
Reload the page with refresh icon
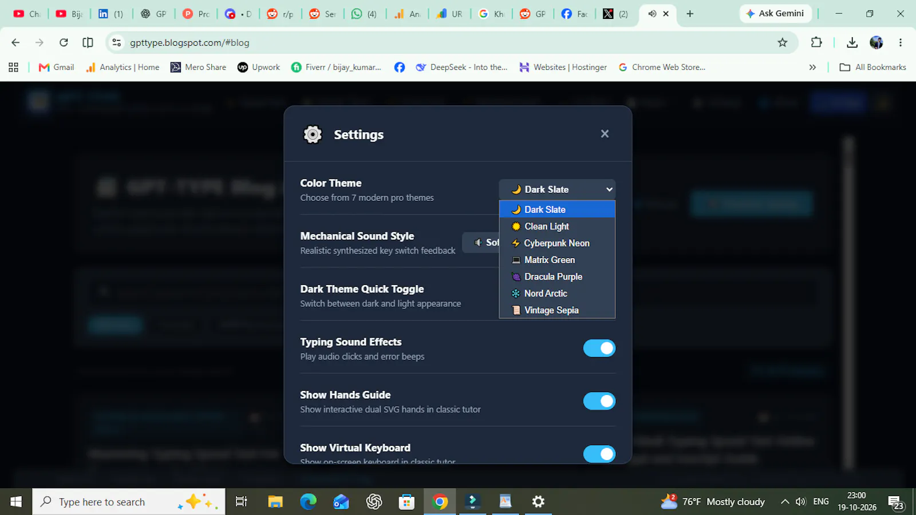coord(64,42)
